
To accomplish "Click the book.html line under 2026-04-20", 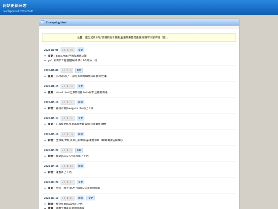I will (68, 156).
